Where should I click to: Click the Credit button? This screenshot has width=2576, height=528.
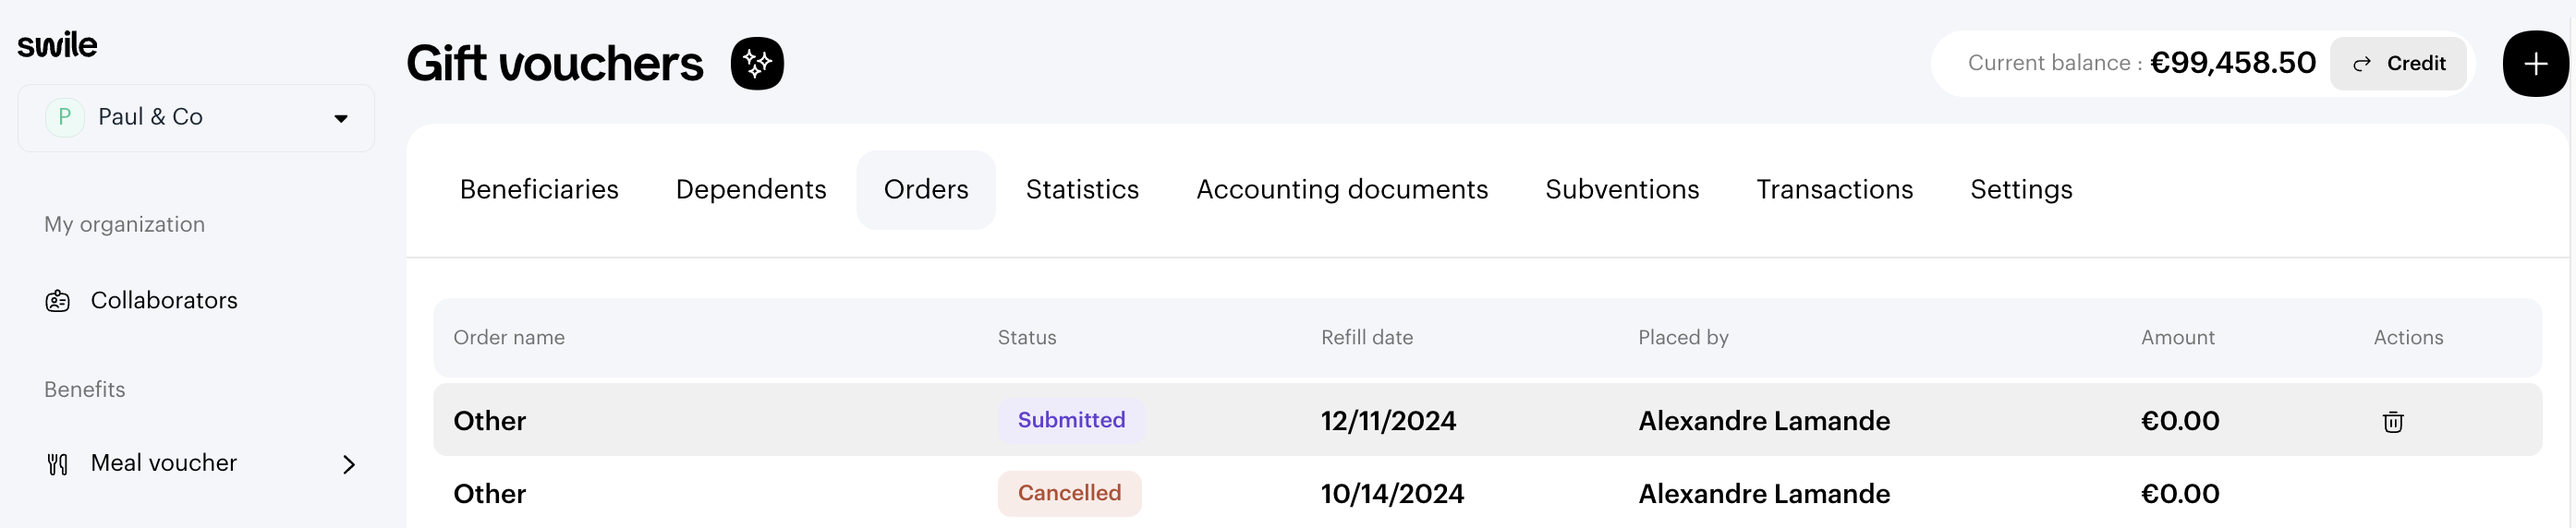2398,64
